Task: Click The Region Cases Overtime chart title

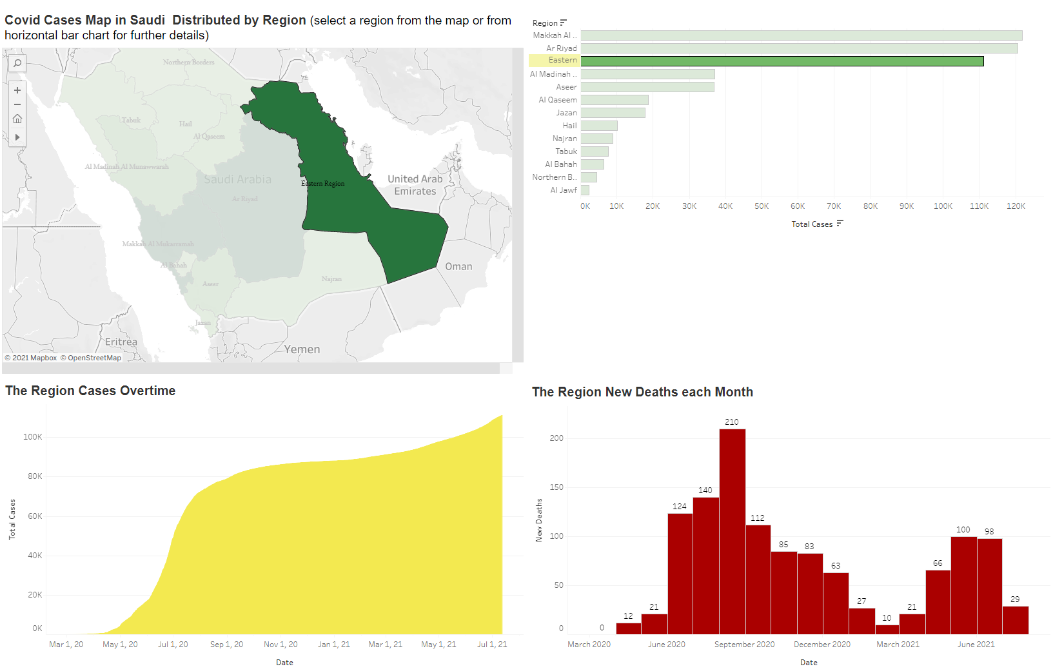Action: pyautogui.click(x=90, y=391)
